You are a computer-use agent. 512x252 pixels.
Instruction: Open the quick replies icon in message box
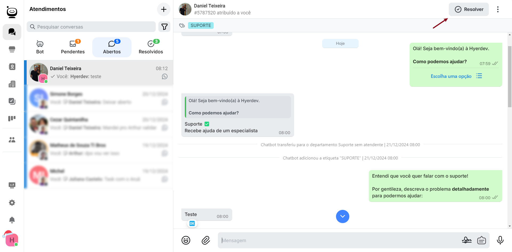tap(481, 240)
